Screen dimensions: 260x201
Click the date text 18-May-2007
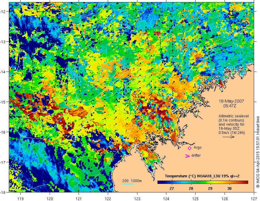click(231, 101)
